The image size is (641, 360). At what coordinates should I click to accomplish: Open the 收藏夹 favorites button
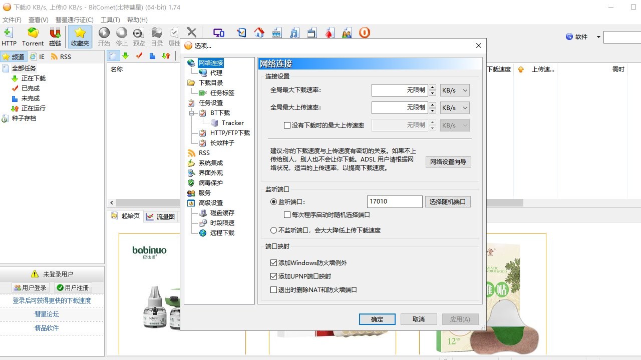pyautogui.click(x=80, y=37)
